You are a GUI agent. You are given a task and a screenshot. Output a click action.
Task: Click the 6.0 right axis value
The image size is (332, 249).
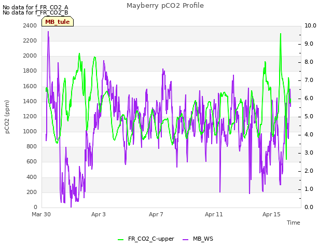pyautogui.click(x=309, y=99)
